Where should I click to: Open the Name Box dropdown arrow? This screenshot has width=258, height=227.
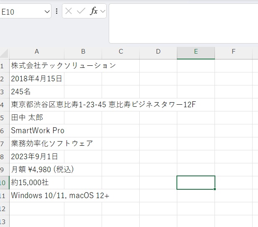pyautogui.click(x=47, y=12)
